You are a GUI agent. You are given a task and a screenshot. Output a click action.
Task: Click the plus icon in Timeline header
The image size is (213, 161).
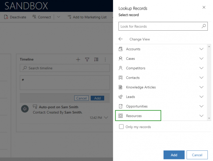[78, 60]
